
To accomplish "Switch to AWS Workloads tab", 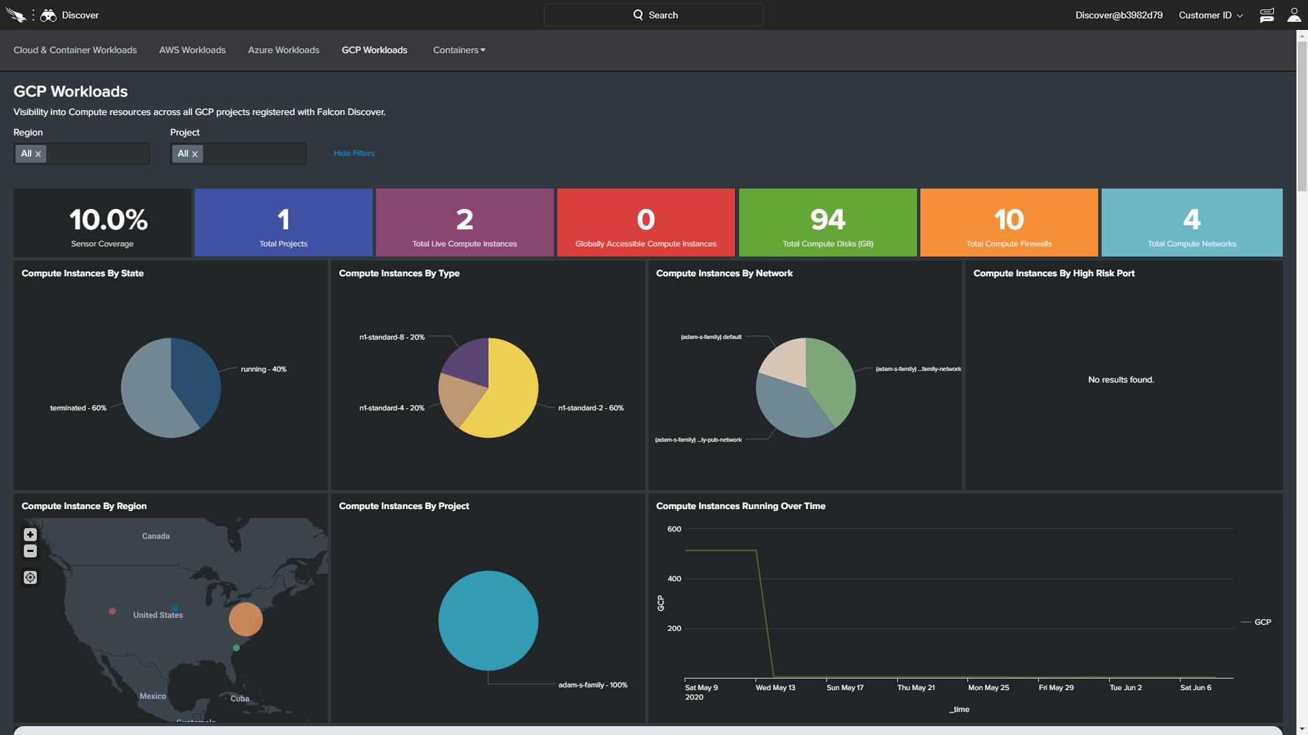I will pos(192,50).
